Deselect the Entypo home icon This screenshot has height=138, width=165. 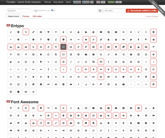tap(86, 39)
